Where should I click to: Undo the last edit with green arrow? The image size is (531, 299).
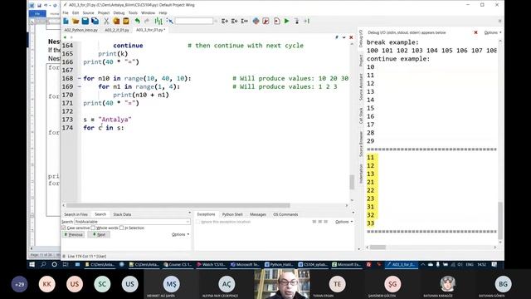137,21
